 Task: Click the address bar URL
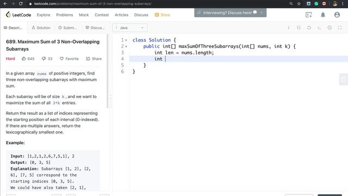pyautogui.click(x=93, y=4)
